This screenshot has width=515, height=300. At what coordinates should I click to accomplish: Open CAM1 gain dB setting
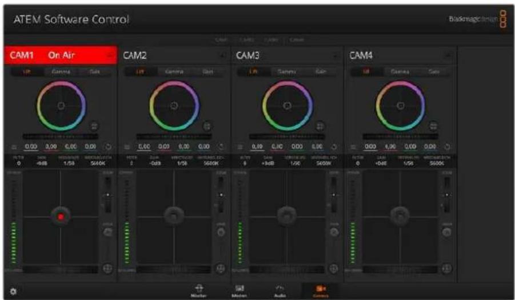(x=41, y=161)
